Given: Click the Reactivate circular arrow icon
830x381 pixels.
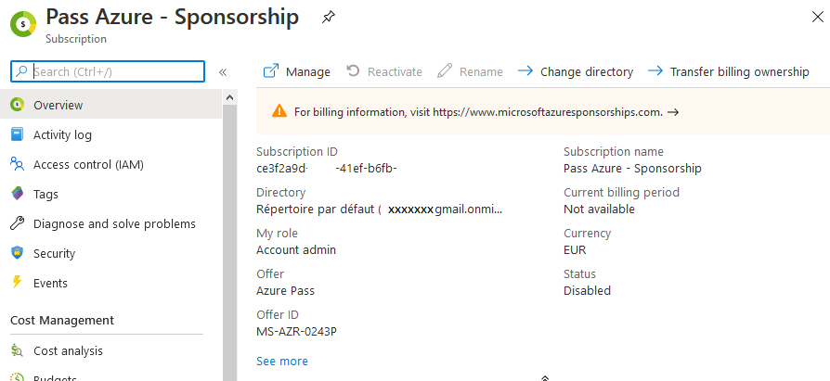Looking at the screenshot, I should 353,70.
